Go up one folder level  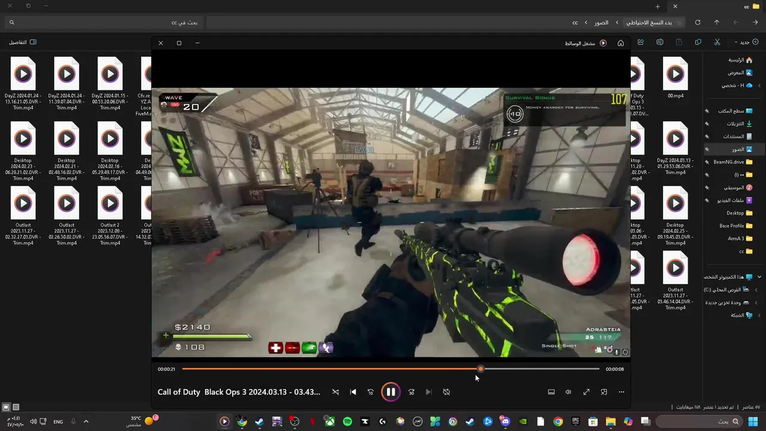pos(716,22)
